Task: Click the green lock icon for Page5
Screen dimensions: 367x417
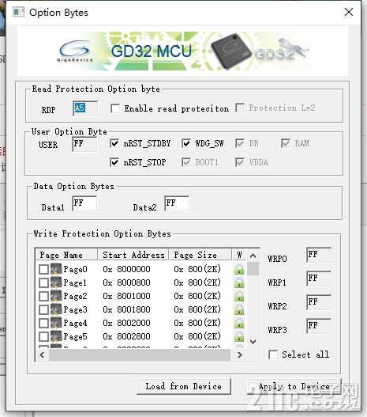Action: [239, 336]
